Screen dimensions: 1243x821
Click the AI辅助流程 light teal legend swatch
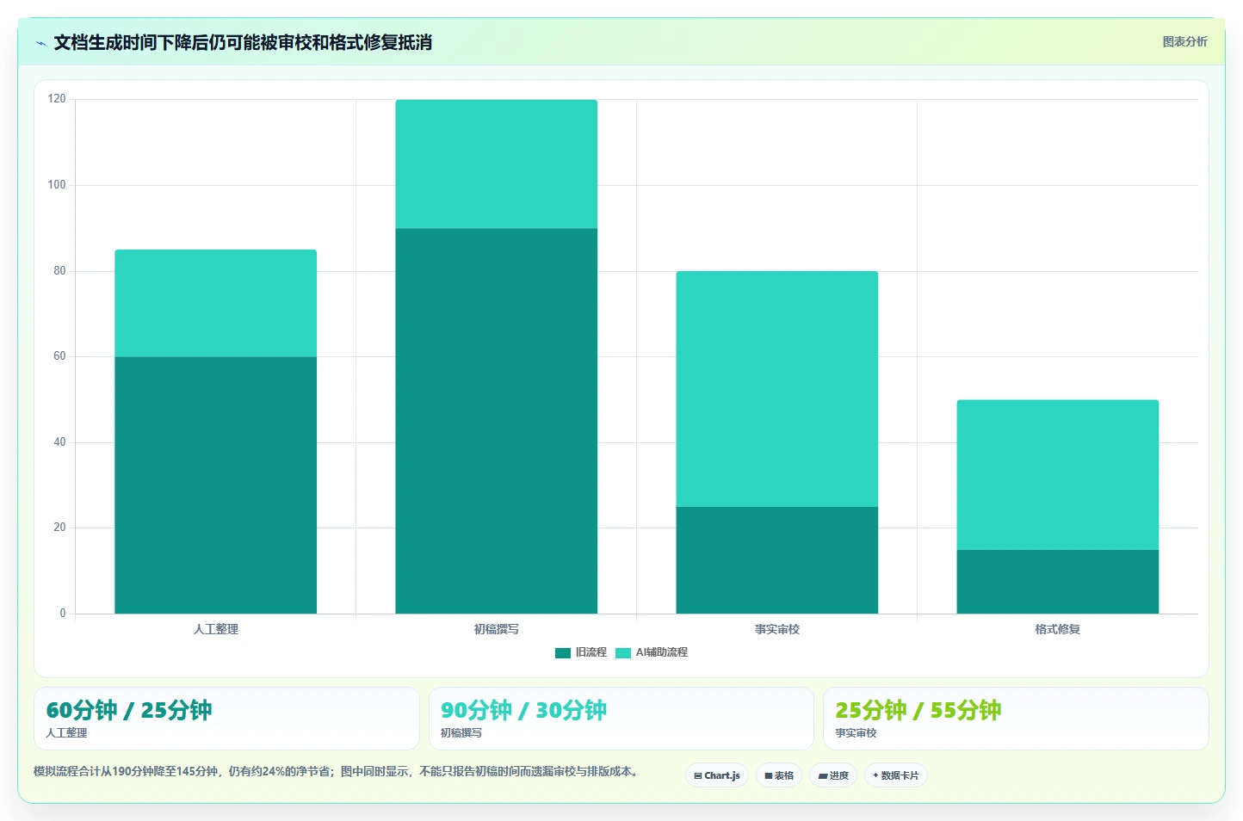(x=623, y=652)
